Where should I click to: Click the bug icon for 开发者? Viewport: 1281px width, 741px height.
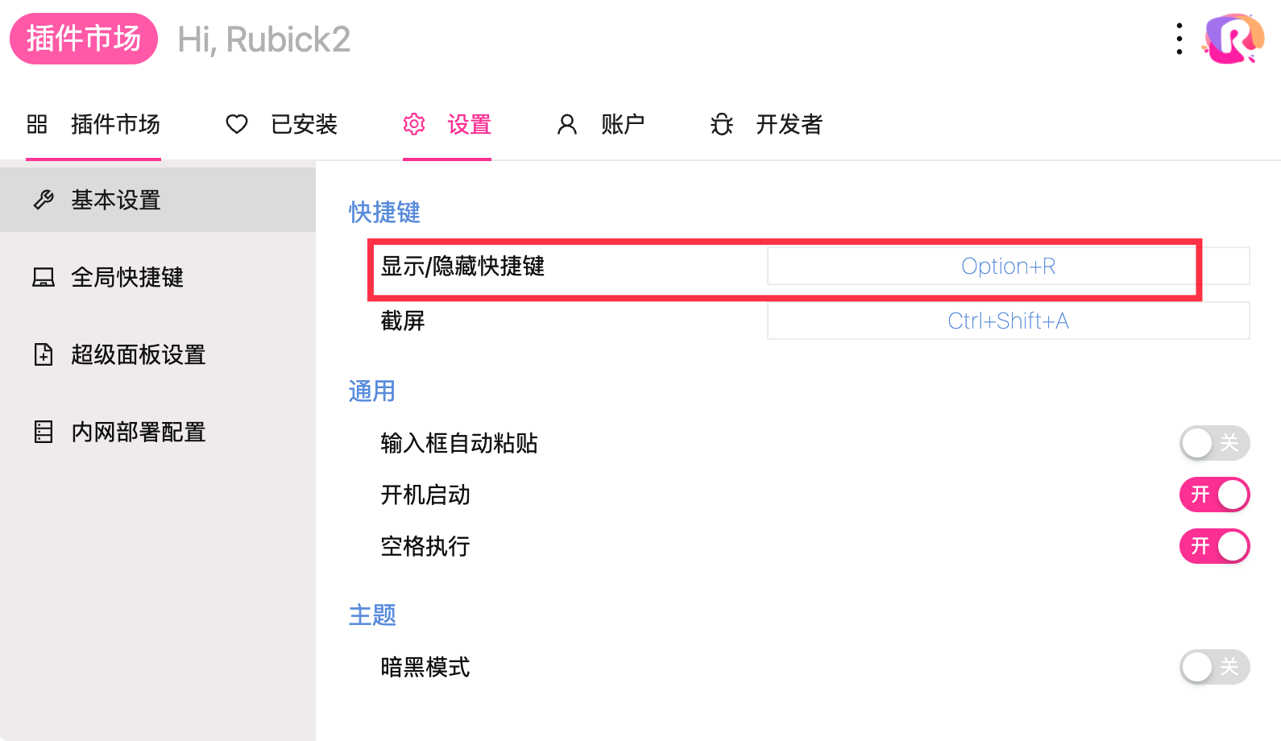pyautogui.click(x=722, y=124)
